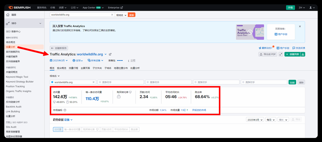
Task: Switch to the 受众概览 tab
Action: (x=61, y=68)
